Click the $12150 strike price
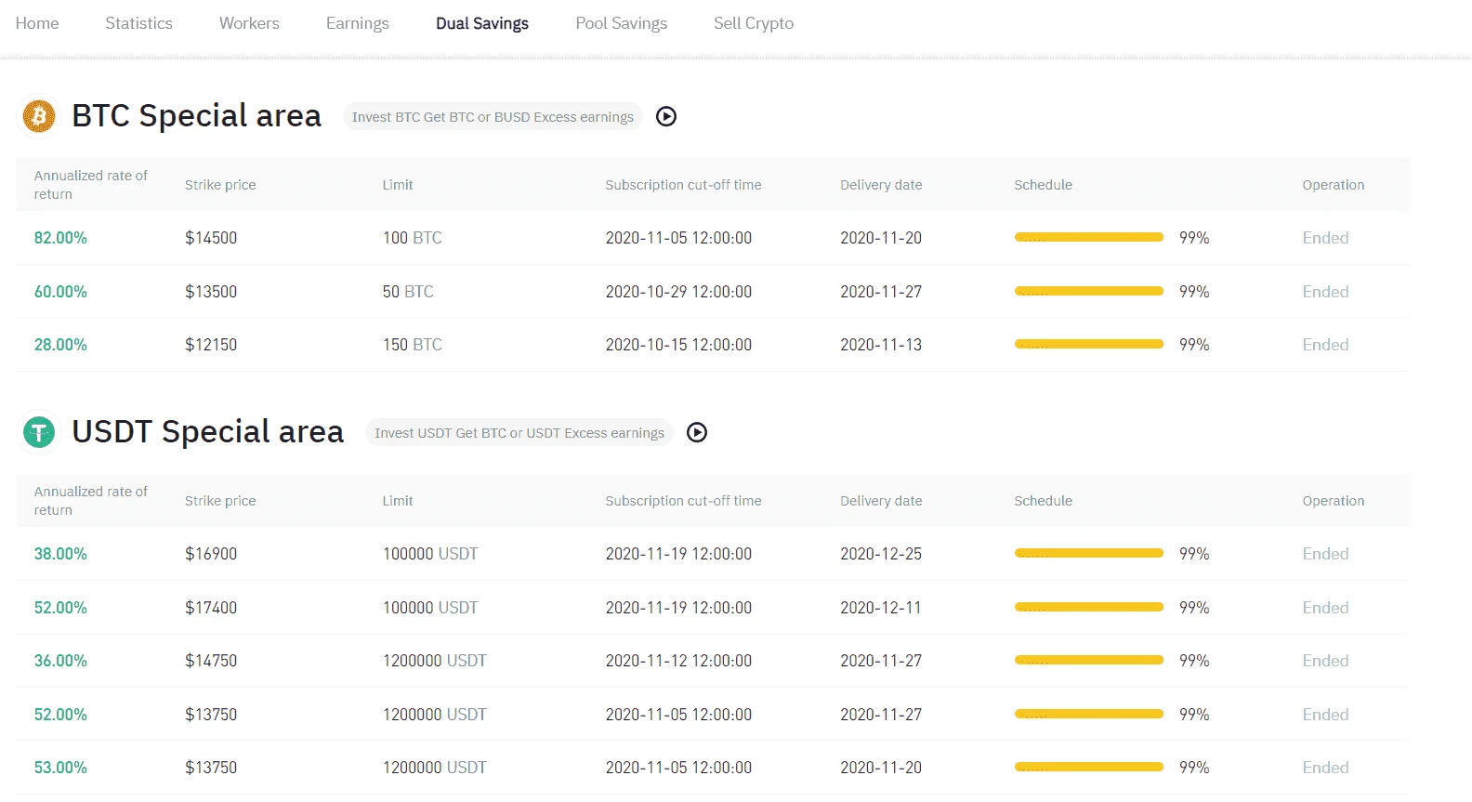This screenshot has height=802, width=1472. (211, 345)
